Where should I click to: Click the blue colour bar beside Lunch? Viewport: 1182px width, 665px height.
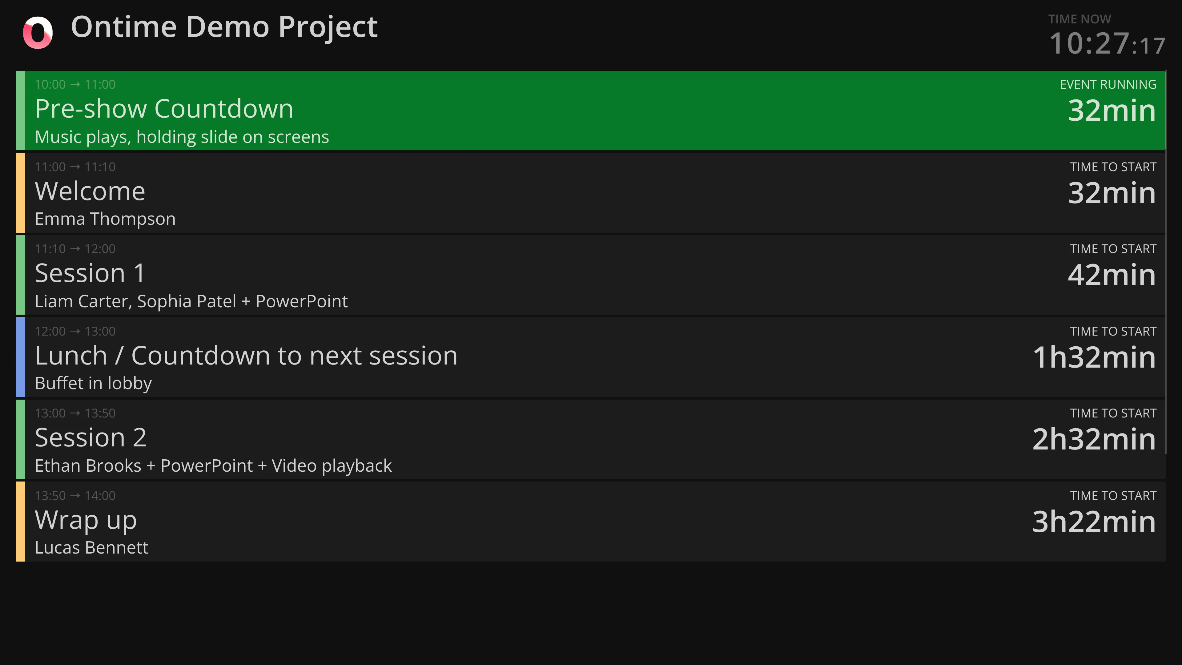tap(21, 357)
